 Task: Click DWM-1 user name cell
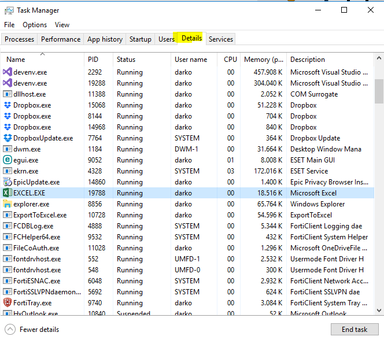[186, 149]
